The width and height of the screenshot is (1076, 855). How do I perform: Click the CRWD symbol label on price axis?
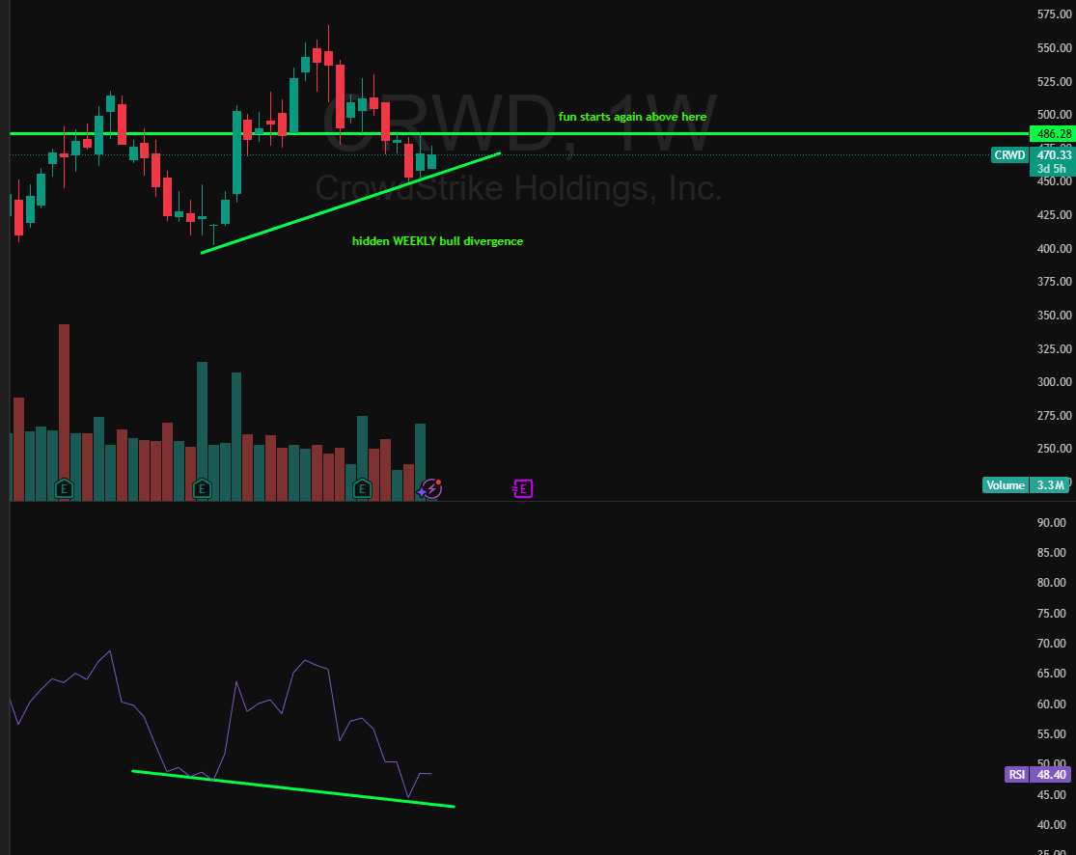pyautogui.click(x=1009, y=155)
